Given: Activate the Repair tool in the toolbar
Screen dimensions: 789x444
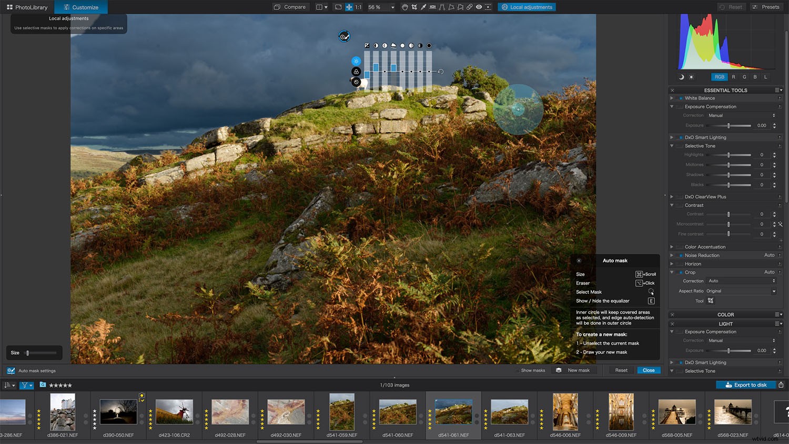Looking at the screenshot, I should tap(469, 7).
